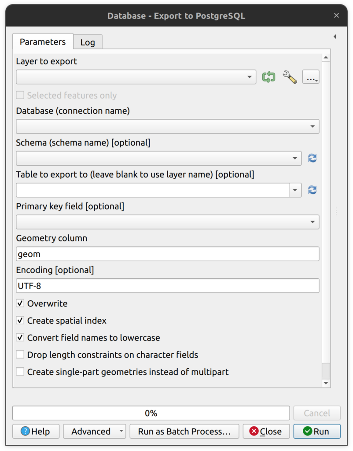The height and width of the screenshot is (451, 353).
Task: Collapse the side help panel arrow
Action: (335, 37)
